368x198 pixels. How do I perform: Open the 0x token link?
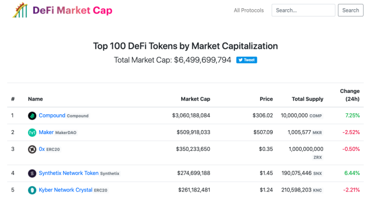(x=42, y=149)
